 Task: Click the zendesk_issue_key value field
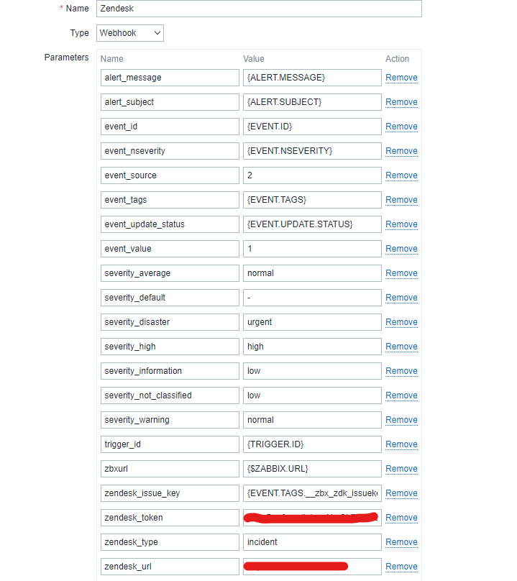click(312, 493)
